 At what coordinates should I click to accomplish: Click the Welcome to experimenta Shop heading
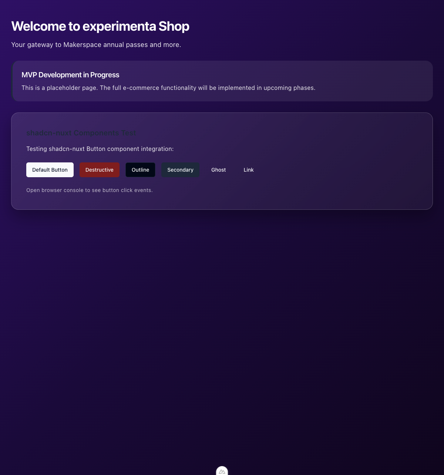[100, 26]
